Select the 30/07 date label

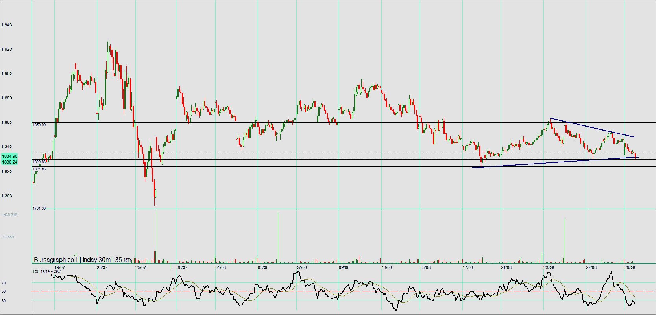pos(182,267)
